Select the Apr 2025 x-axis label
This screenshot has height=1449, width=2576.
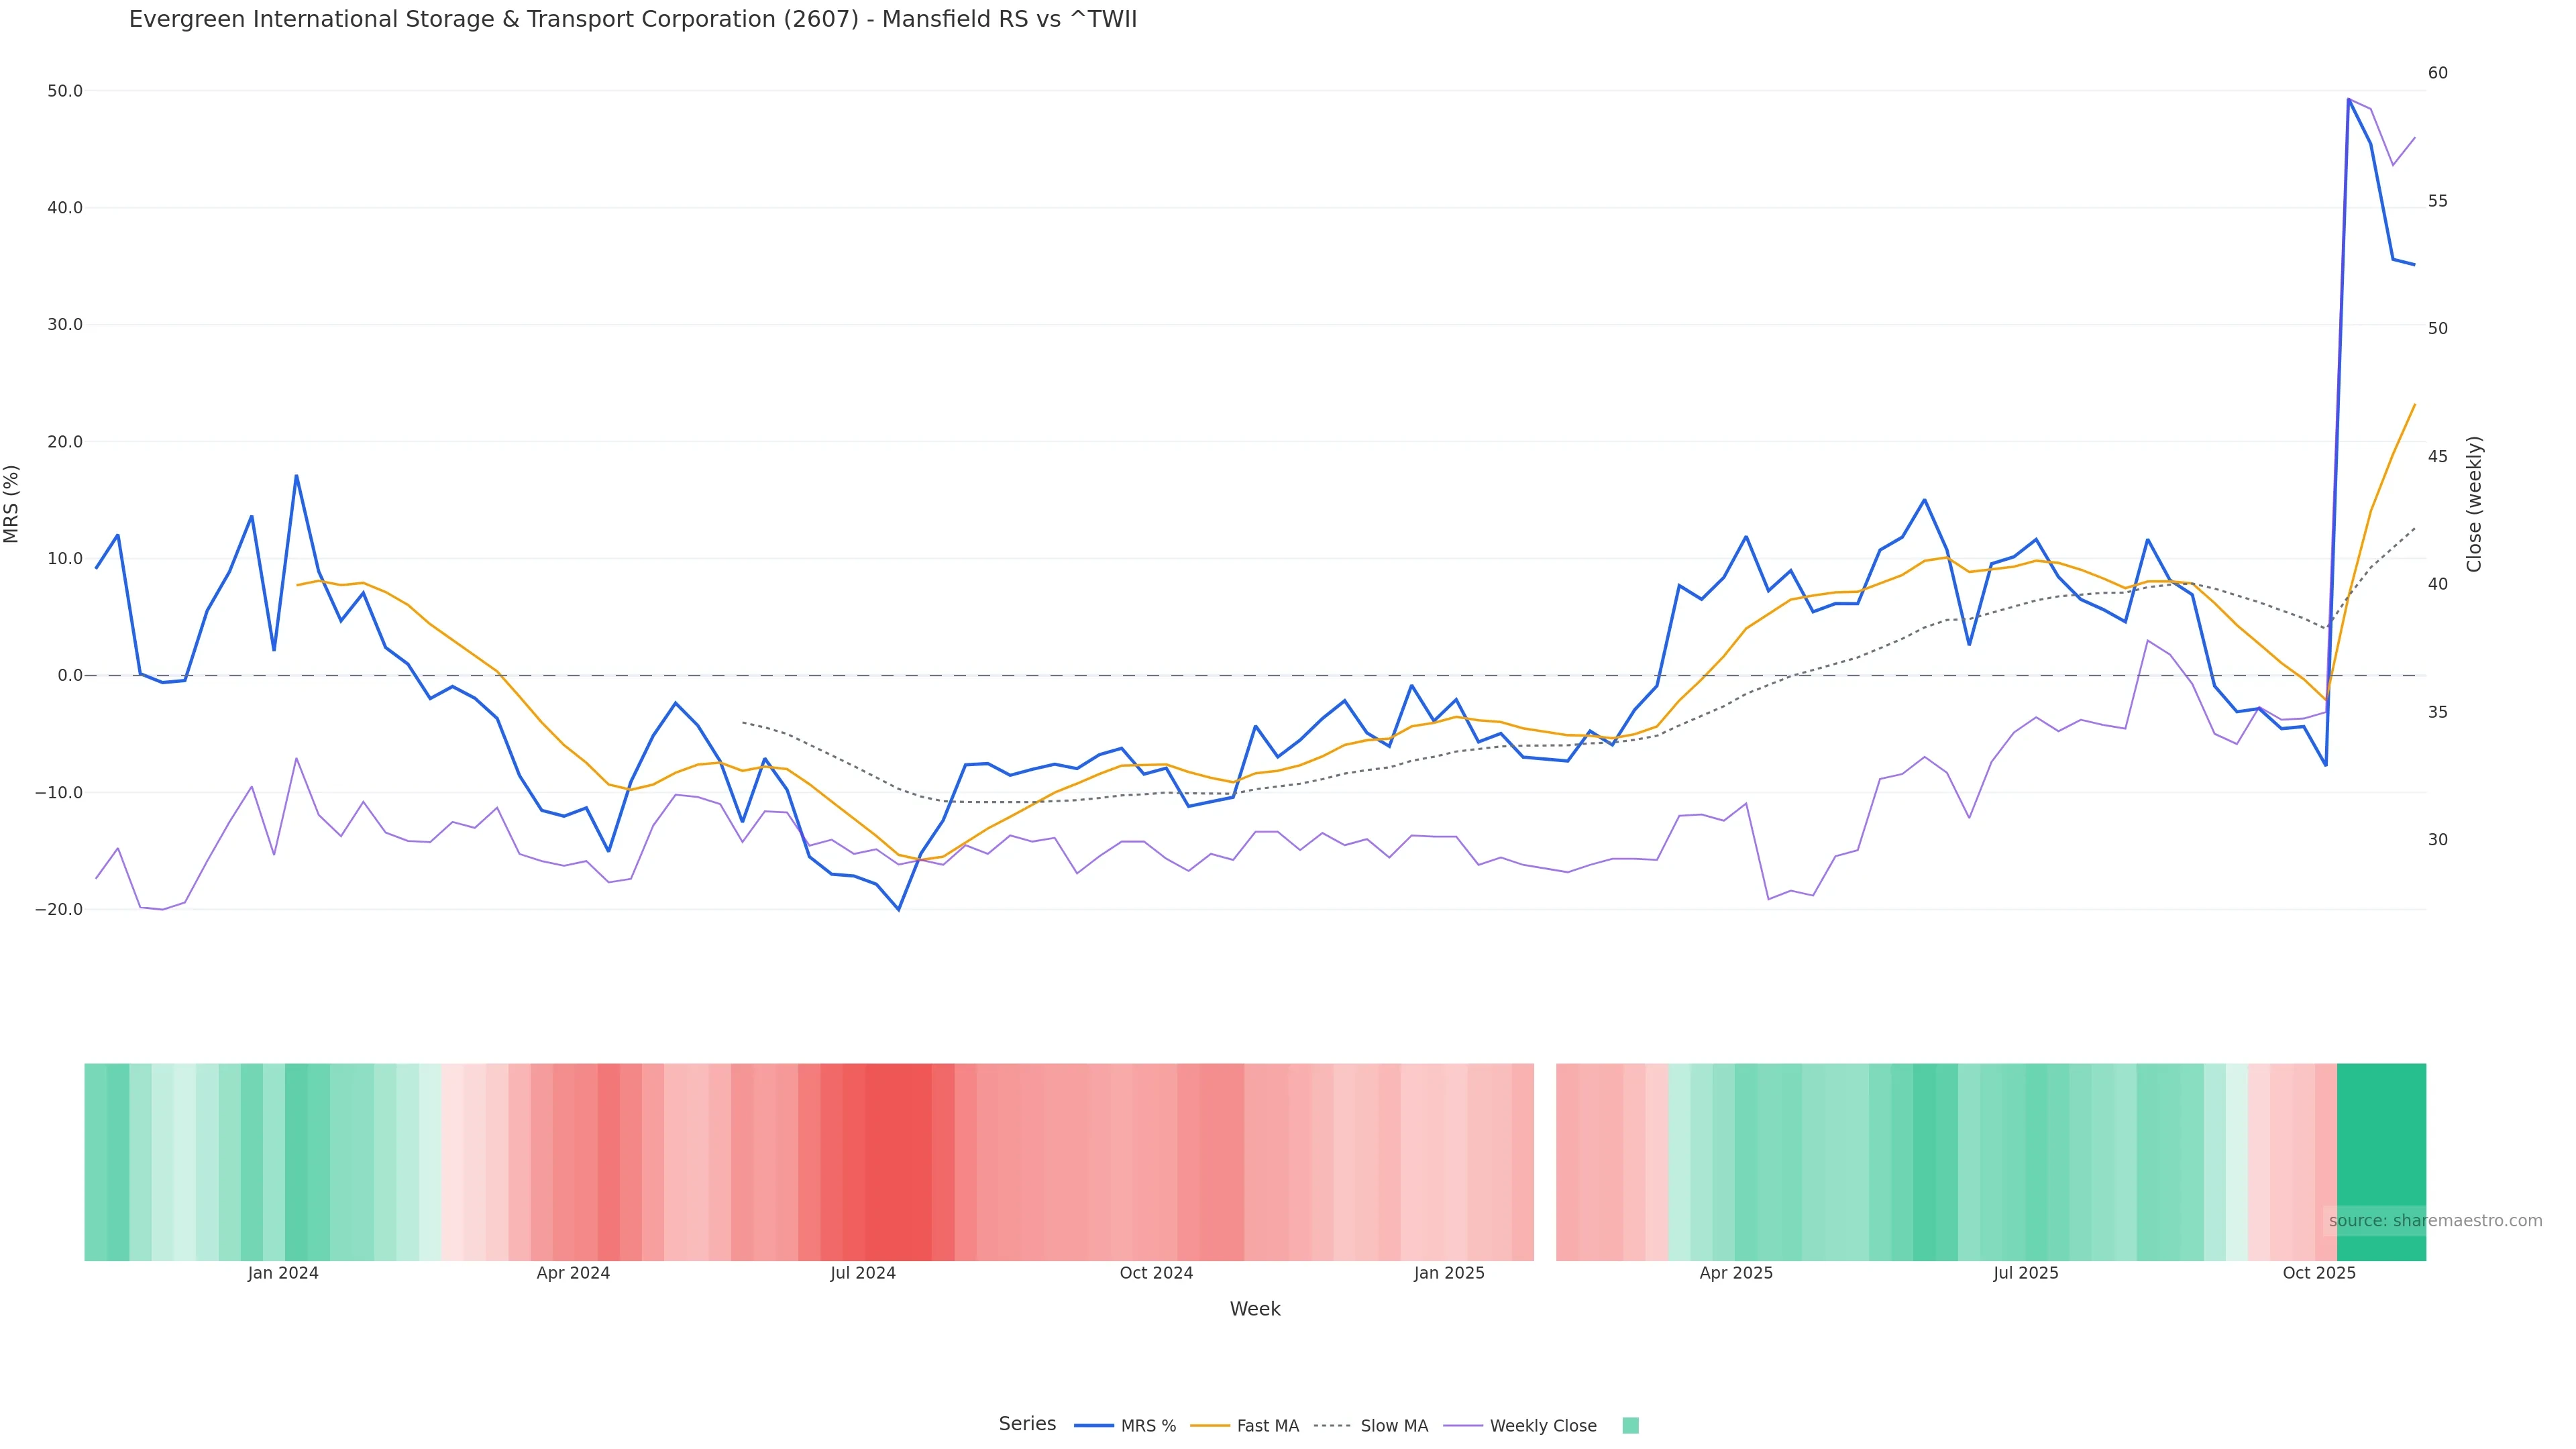1735,1273
